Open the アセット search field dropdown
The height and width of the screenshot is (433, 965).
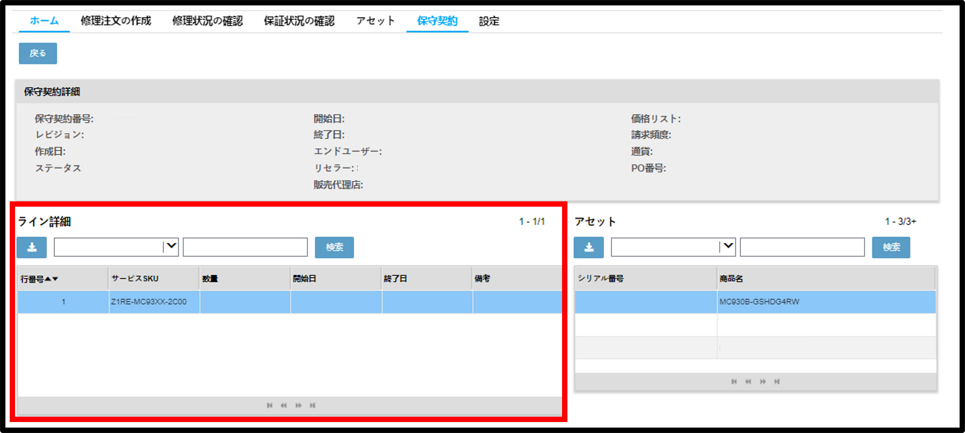(x=673, y=247)
